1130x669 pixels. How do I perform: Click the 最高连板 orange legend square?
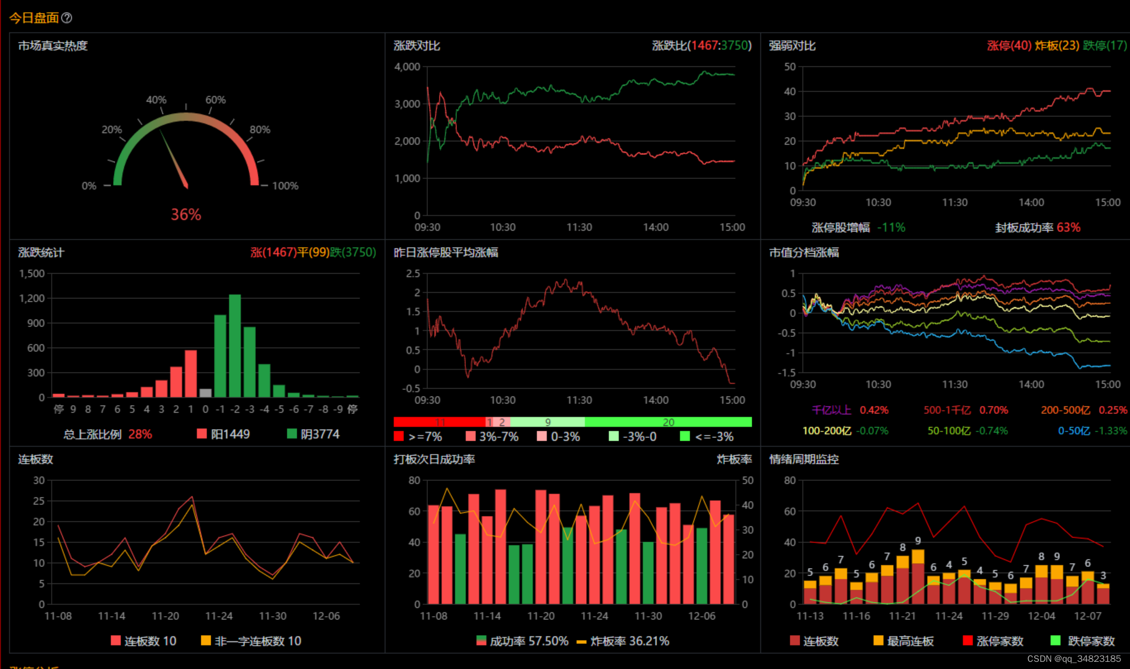879,640
